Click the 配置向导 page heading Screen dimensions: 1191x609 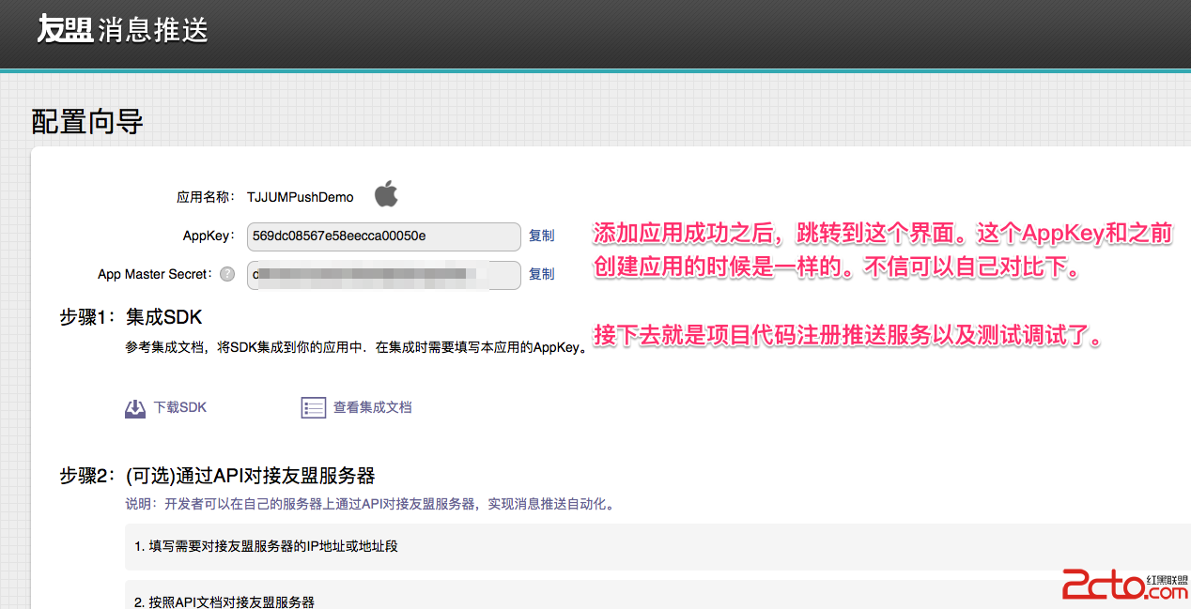[x=87, y=121]
